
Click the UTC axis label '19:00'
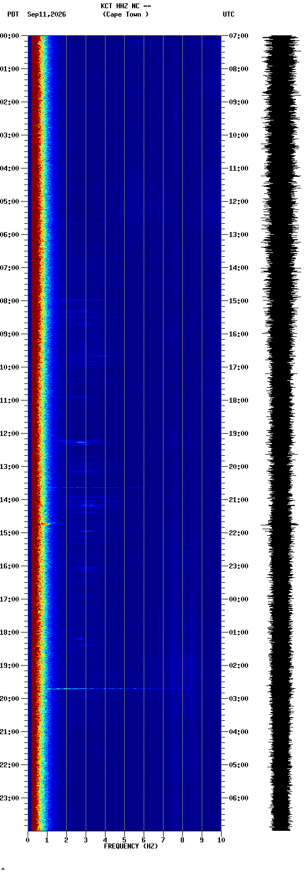click(239, 434)
